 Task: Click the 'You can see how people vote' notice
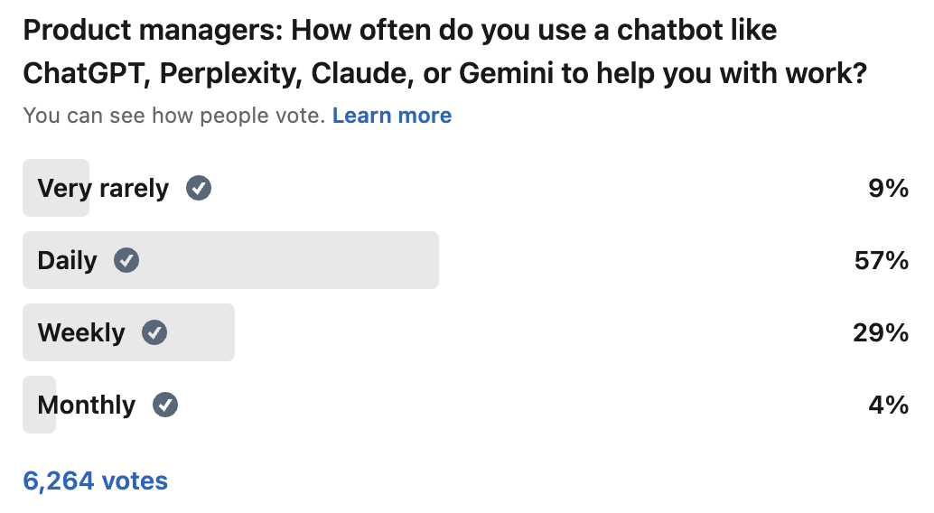pos(174,115)
